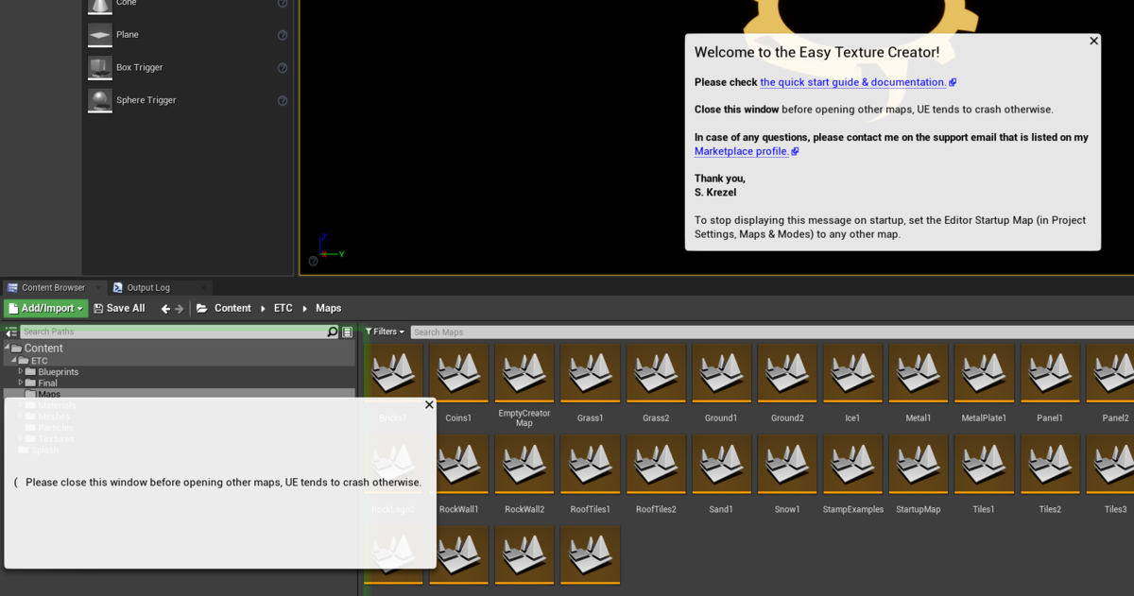The height and width of the screenshot is (596, 1134).
Task: Select the Plane actor in placement list
Action: (x=187, y=35)
